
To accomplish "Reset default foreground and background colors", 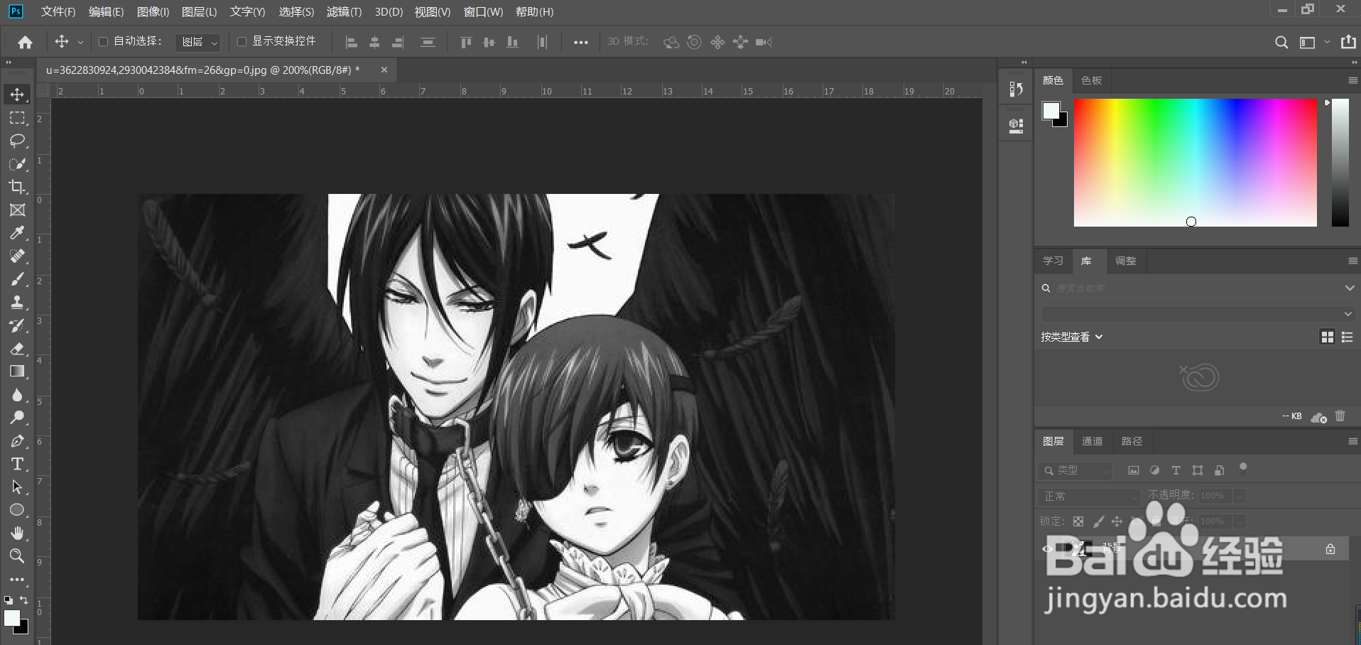I will coord(8,600).
